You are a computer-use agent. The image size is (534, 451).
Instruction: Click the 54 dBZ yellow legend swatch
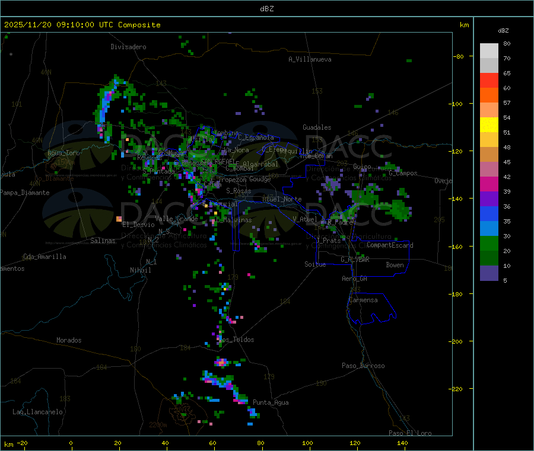(489, 125)
